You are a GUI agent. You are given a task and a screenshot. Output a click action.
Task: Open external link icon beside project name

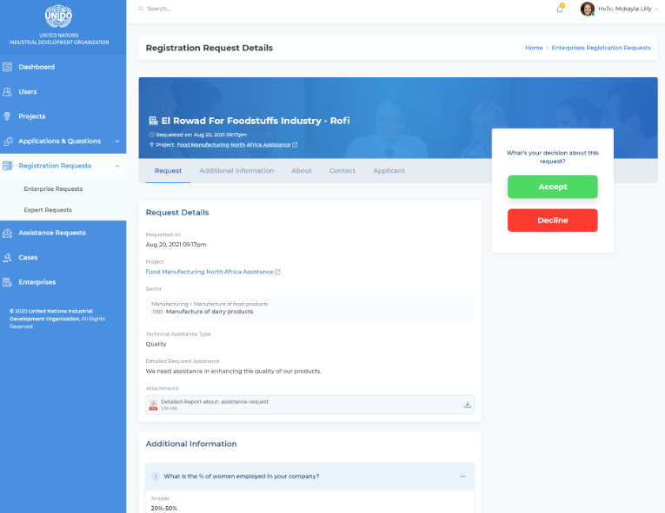pyautogui.click(x=277, y=272)
